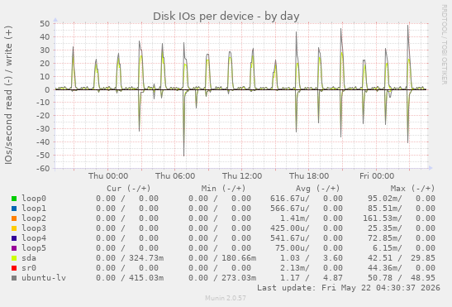Click the 'loop2' legend label
452x307 pixels.
pos(34,218)
